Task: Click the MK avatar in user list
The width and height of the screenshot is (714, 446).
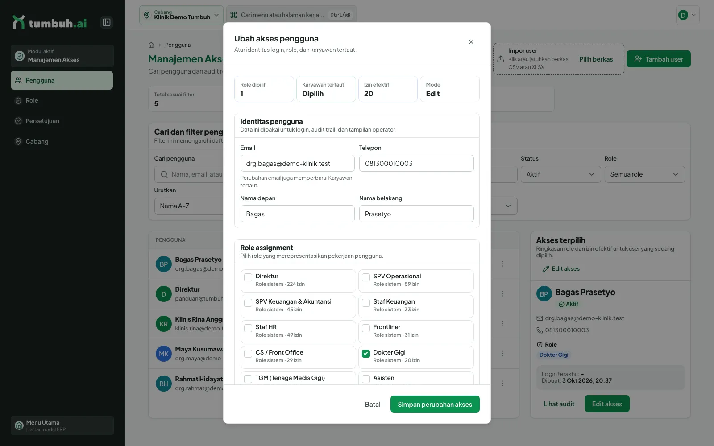Action: pos(164,354)
